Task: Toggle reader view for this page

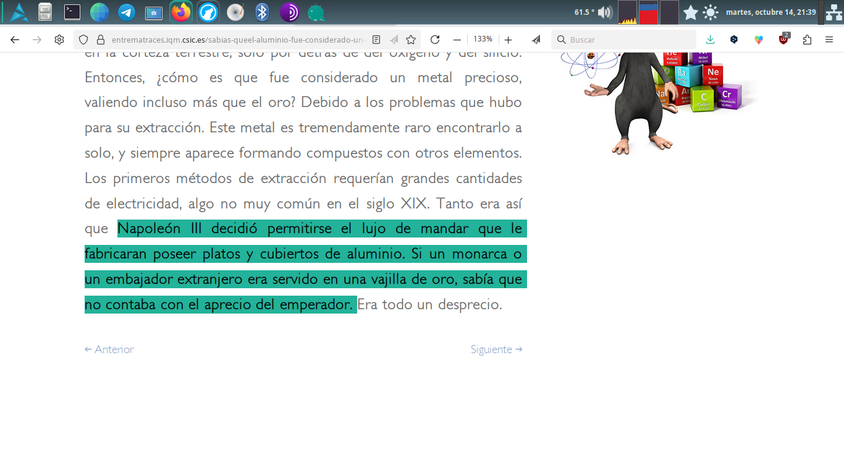Action: pos(376,40)
